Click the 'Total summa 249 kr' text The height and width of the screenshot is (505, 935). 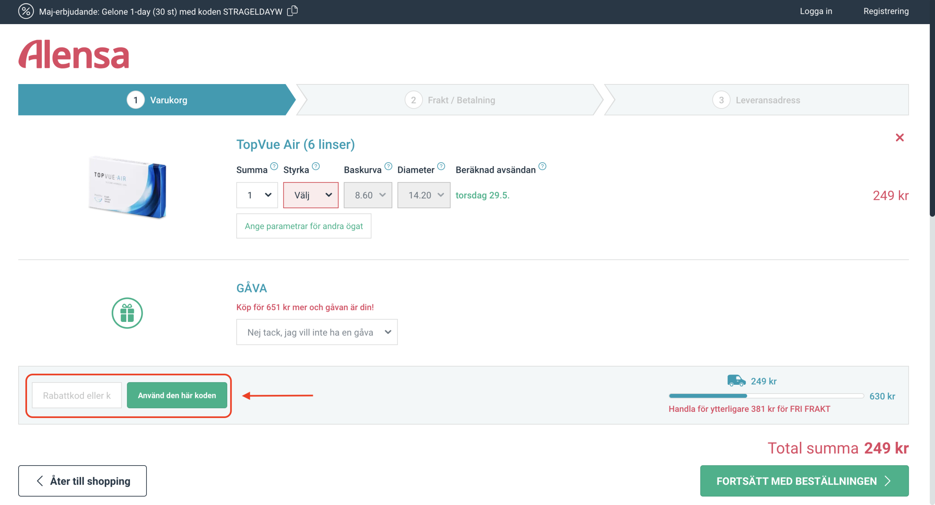coord(838,448)
